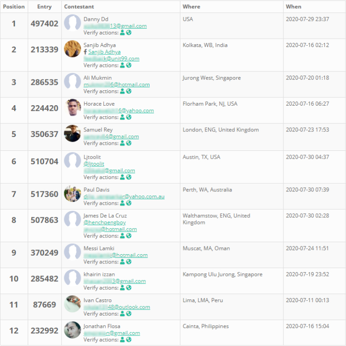Click the person verify icon for Paul Davis
Image resolution: width=346 pixels, height=346 pixels.
122,203
